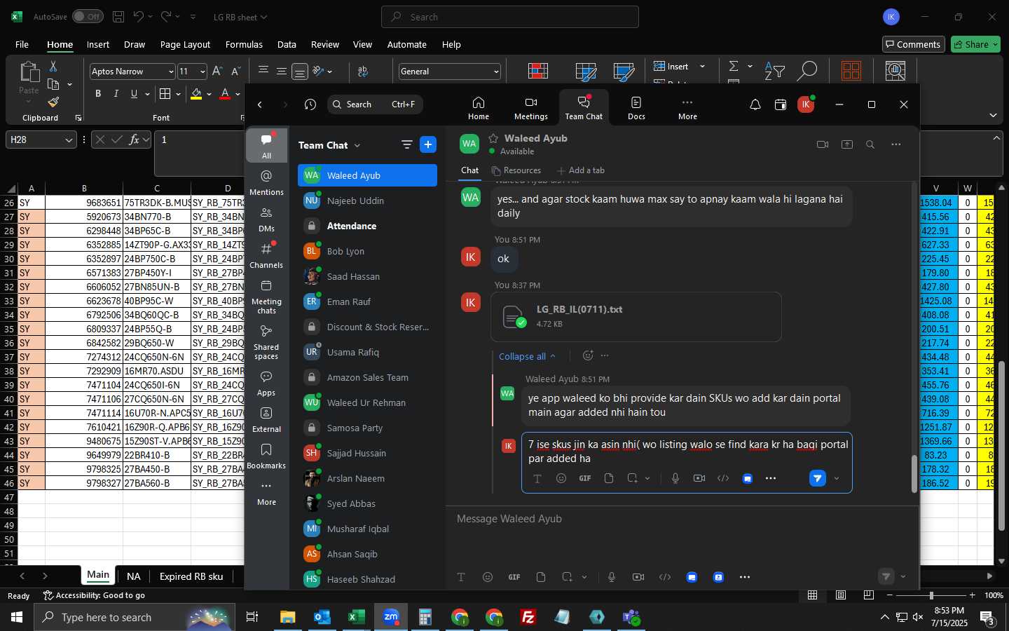
Task: Open Shared spaces in sidebar
Action: [266, 341]
